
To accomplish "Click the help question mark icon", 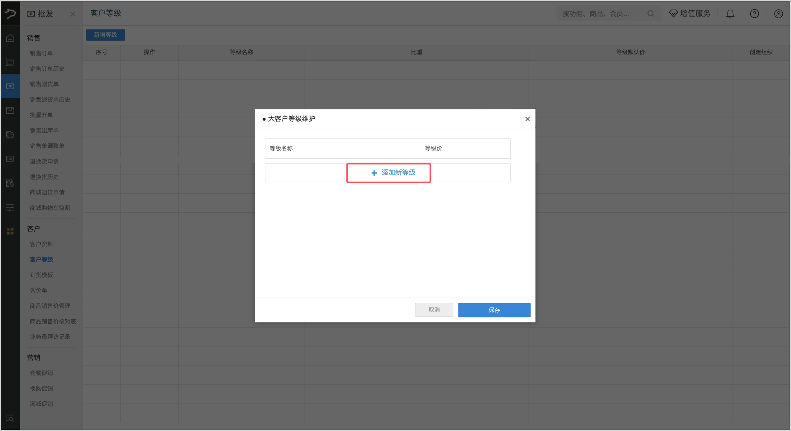I will [754, 14].
